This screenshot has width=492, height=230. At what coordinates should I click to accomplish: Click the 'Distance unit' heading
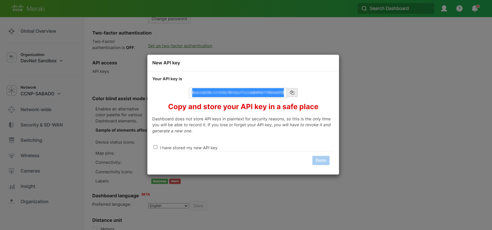pyautogui.click(x=107, y=220)
